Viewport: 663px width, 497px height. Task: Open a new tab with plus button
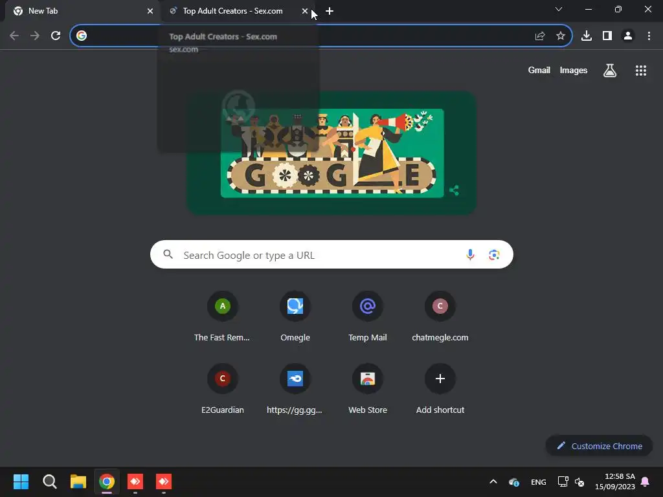pos(330,12)
